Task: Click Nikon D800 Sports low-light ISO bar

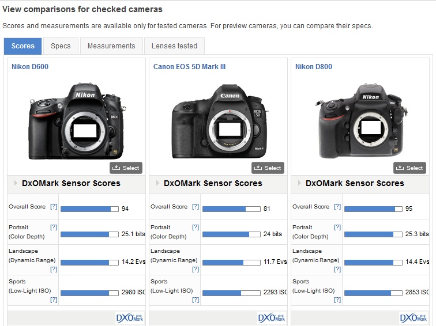Action: pyautogui.click(x=373, y=293)
